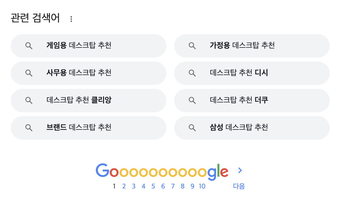347x205 pixels.
Task: Click the blue G of the Google logo
Action: click(102, 170)
